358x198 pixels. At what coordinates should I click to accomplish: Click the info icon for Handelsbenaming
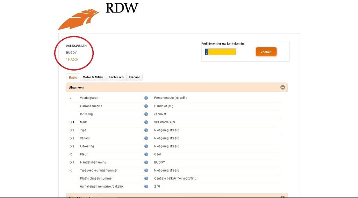[146, 162]
